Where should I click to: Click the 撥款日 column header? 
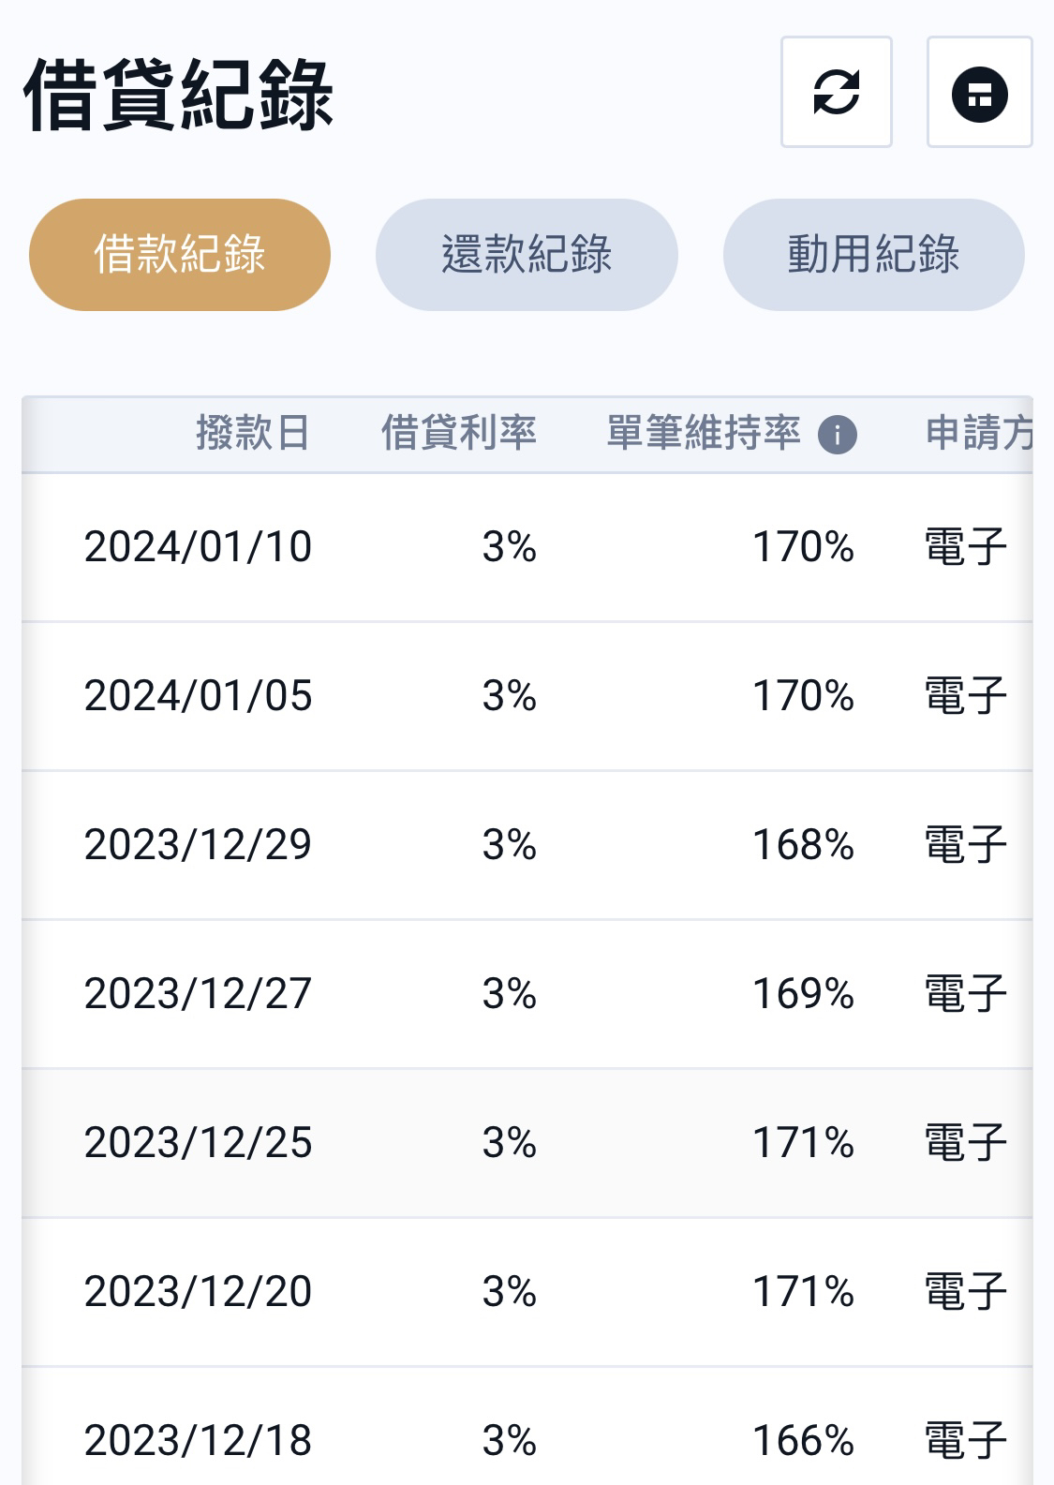253,434
